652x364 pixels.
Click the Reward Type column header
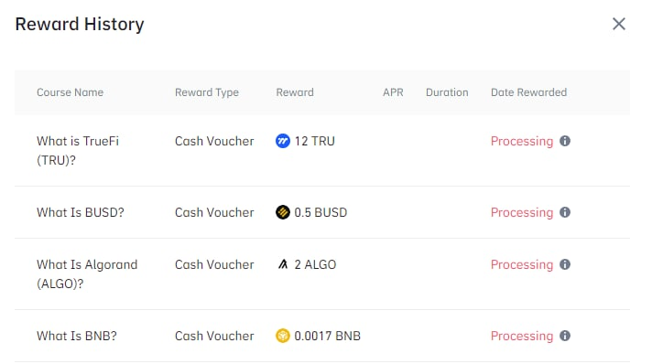click(x=207, y=92)
